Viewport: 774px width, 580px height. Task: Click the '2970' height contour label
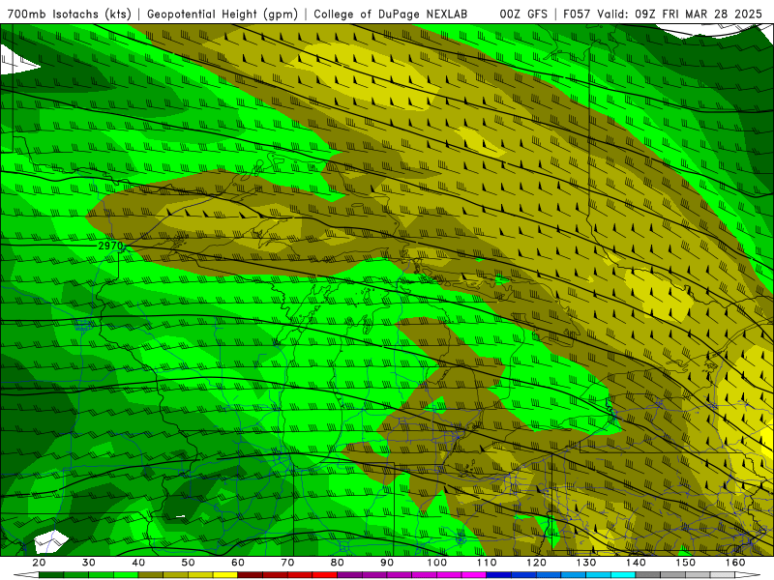(110, 246)
